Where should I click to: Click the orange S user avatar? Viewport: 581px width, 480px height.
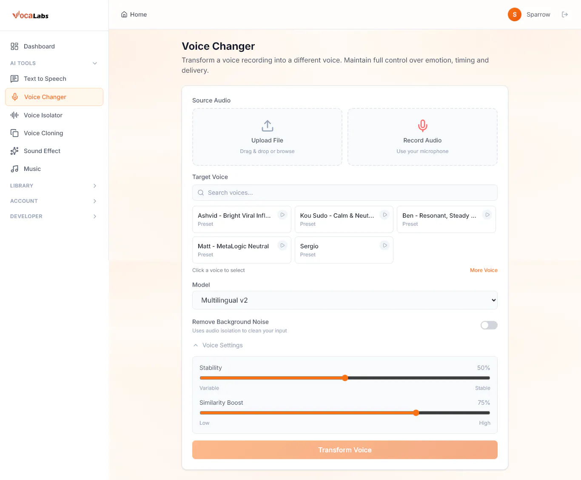[x=515, y=14]
